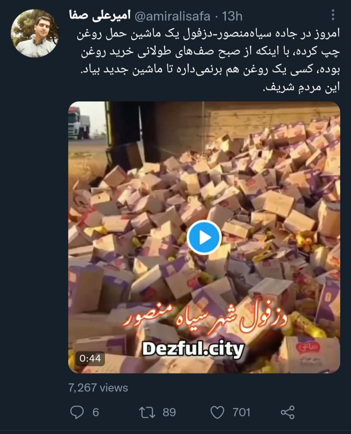Click the 6 replies count

point(96,412)
